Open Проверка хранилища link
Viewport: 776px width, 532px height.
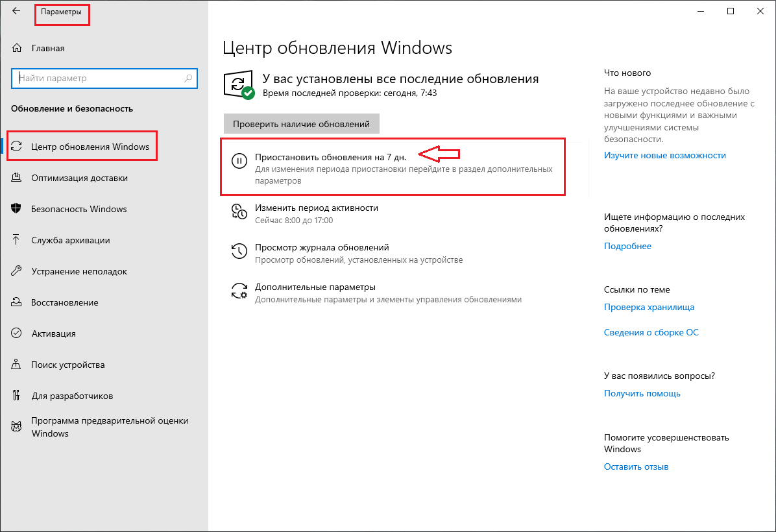point(649,308)
